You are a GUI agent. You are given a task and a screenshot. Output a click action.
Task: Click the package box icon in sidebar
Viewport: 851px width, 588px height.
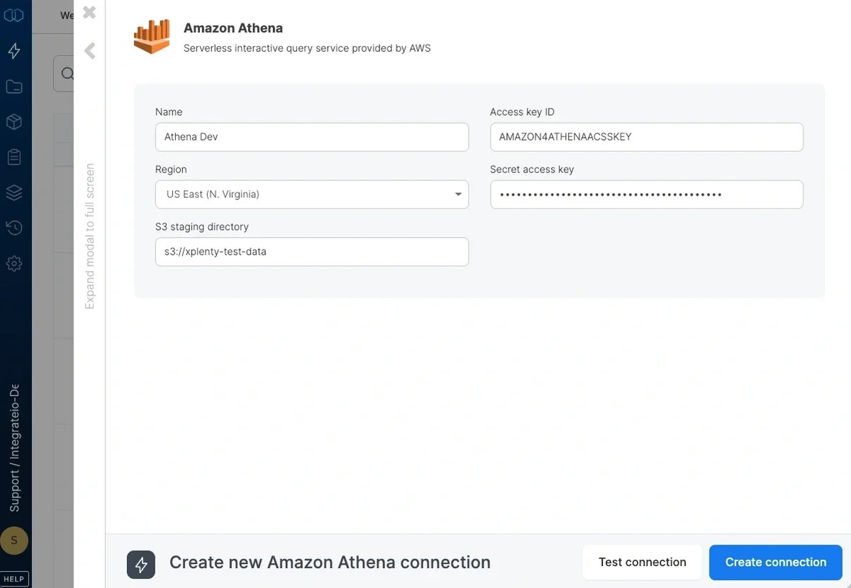click(x=14, y=121)
